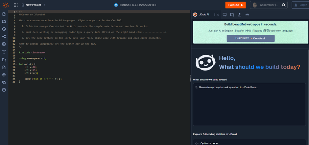Open the API panel icon
Image resolution: width=309 pixels, height=145 pixels.
click(x=247, y=14)
